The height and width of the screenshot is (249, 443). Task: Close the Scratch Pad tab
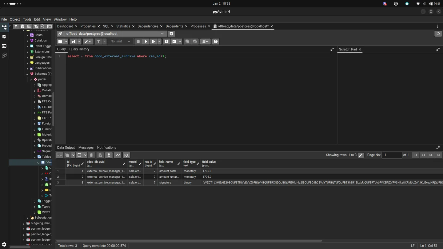(x=360, y=49)
